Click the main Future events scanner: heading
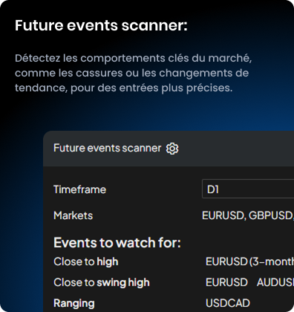 click(101, 25)
